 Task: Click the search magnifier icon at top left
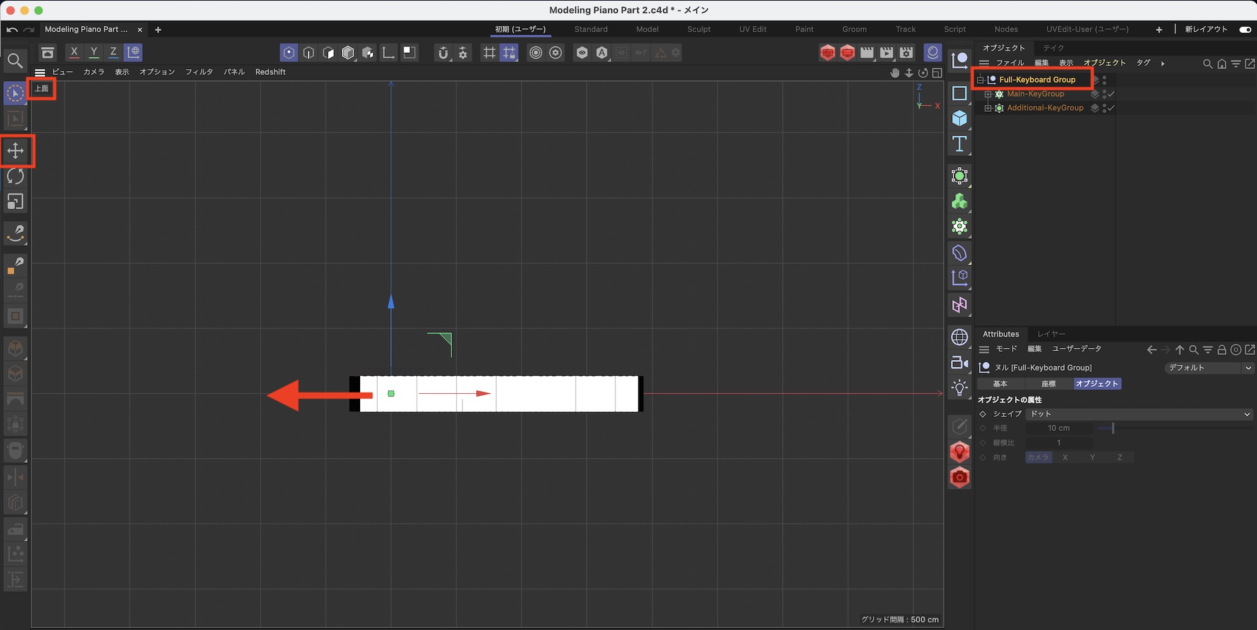point(15,60)
